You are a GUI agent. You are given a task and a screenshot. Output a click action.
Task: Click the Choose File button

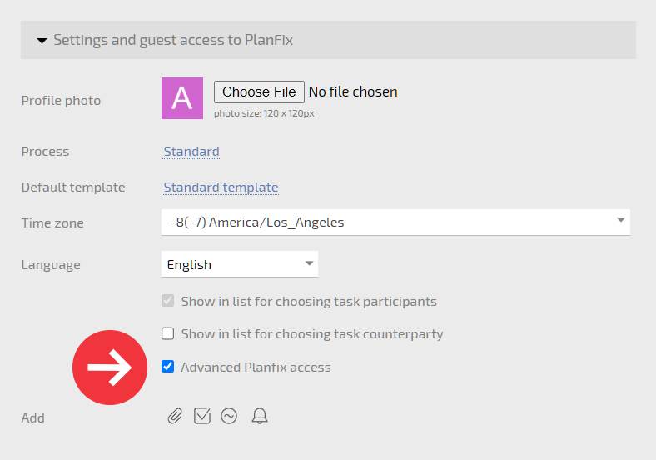[259, 92]
